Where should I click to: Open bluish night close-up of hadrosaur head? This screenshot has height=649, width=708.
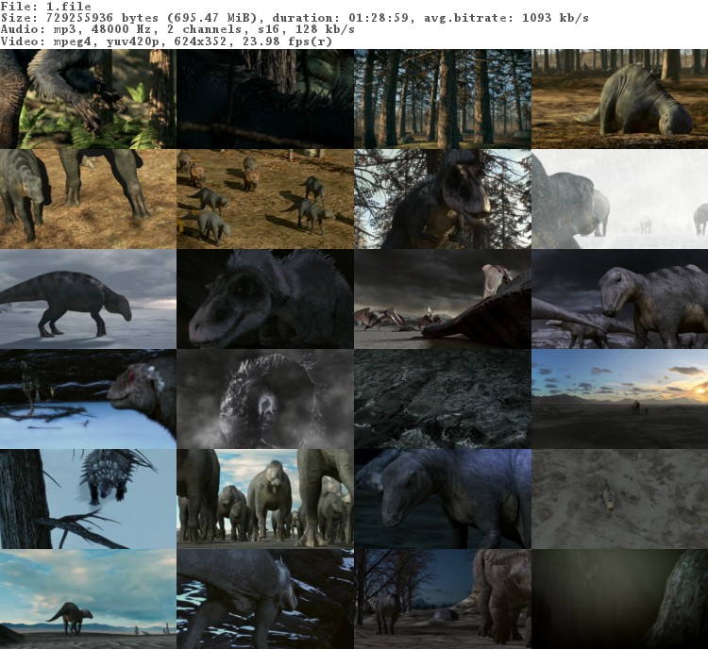click(443, 499)
